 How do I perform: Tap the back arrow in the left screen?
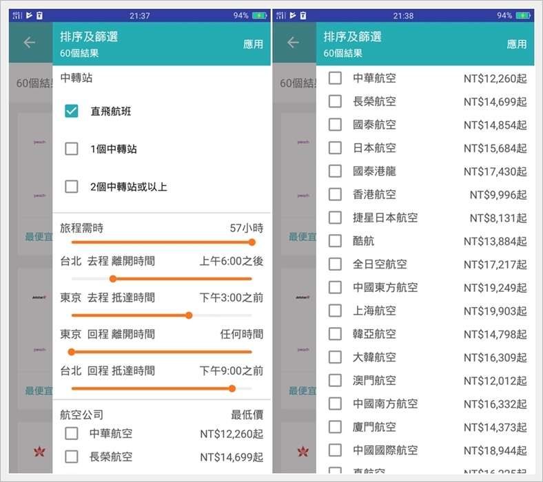pyautogui.click(x=30, y=43)
